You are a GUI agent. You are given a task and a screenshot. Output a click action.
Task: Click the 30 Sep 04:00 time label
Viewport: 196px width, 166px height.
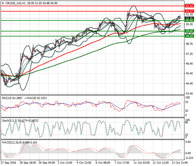[47, 163]
